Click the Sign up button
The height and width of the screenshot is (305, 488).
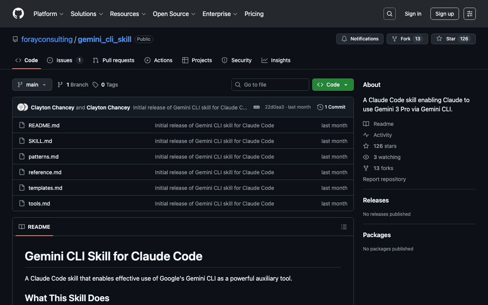tap(445, 14)
